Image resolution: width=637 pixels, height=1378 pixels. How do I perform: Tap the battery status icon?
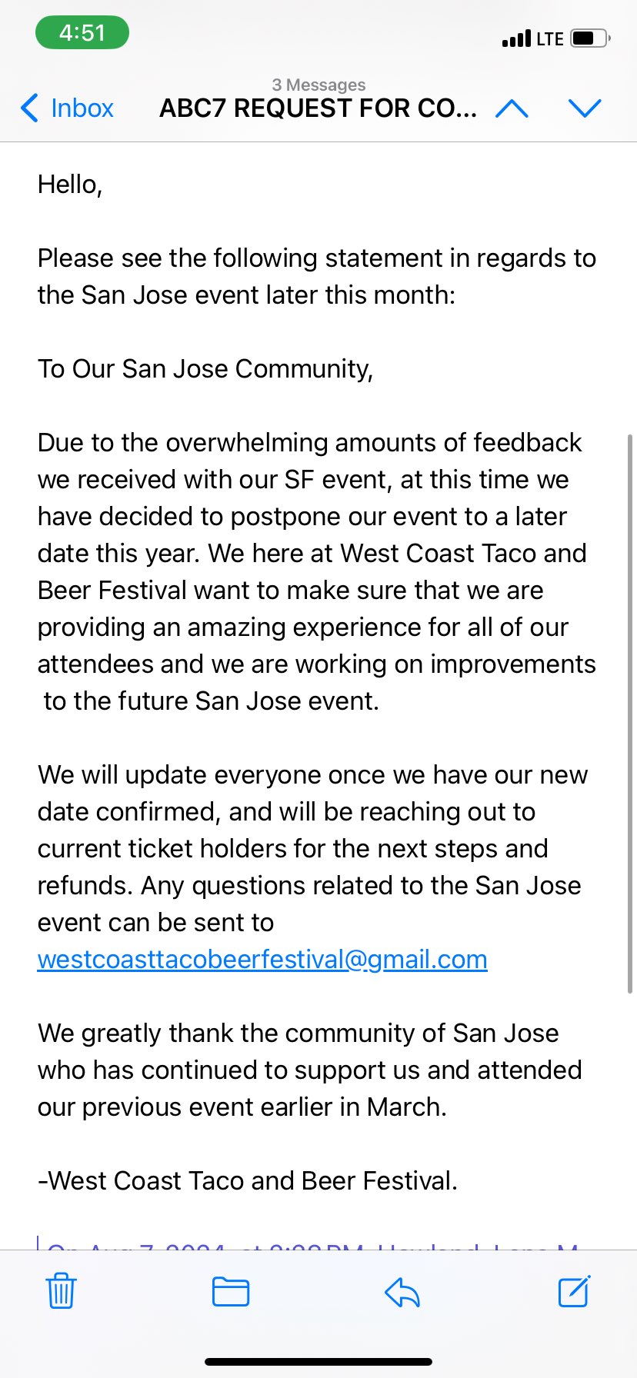591,38
